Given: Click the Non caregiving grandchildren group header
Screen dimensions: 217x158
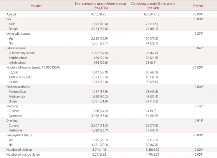Looking at the screenshot, I should point(100,6).
